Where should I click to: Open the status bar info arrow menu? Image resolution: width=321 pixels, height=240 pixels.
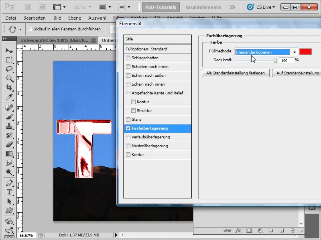(x=116, y=235)
